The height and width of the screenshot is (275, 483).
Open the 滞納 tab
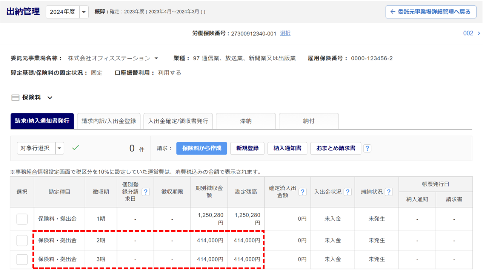tap(246, 121)
